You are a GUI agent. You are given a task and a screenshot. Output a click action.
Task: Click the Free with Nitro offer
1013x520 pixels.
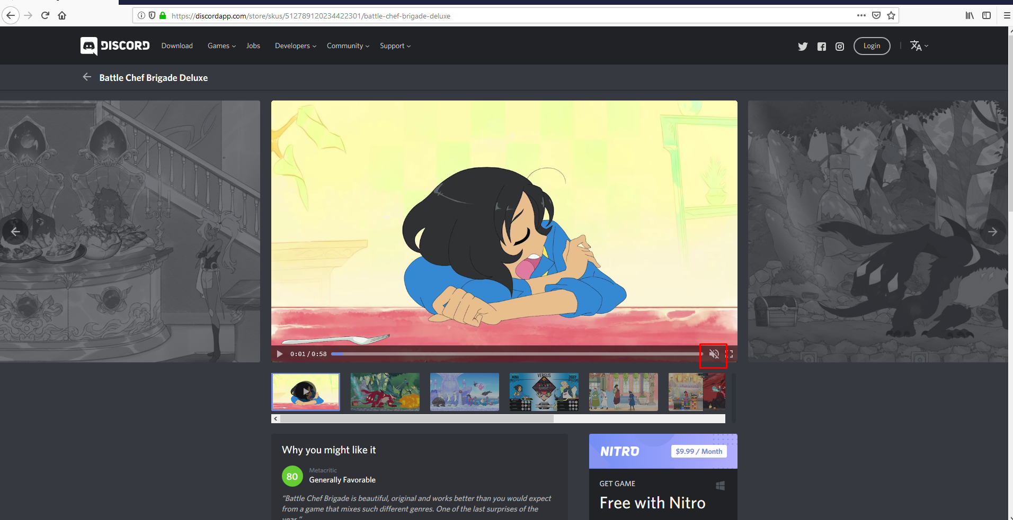[x=652, y=503]
